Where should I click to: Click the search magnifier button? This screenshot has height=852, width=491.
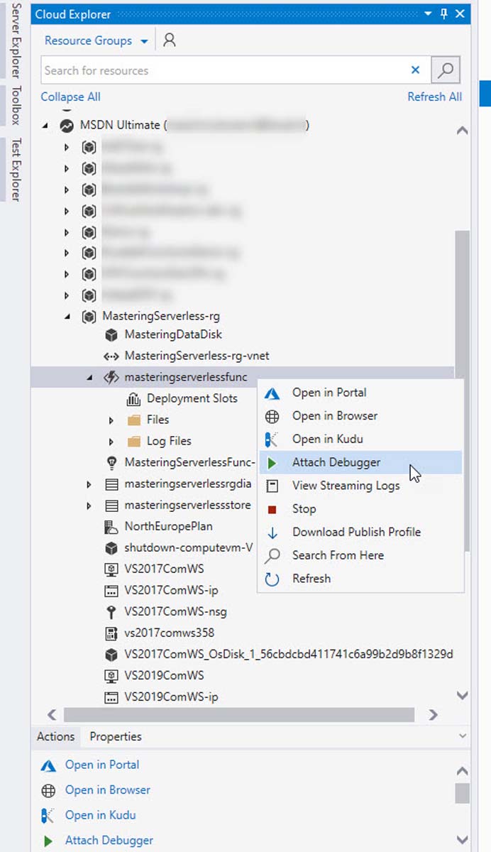pyautogui.click(x=446, y=70)
